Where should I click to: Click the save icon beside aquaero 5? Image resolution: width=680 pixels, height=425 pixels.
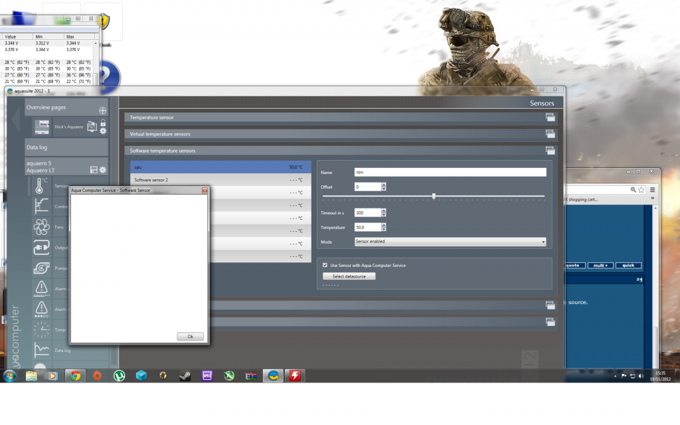(93, 170)
